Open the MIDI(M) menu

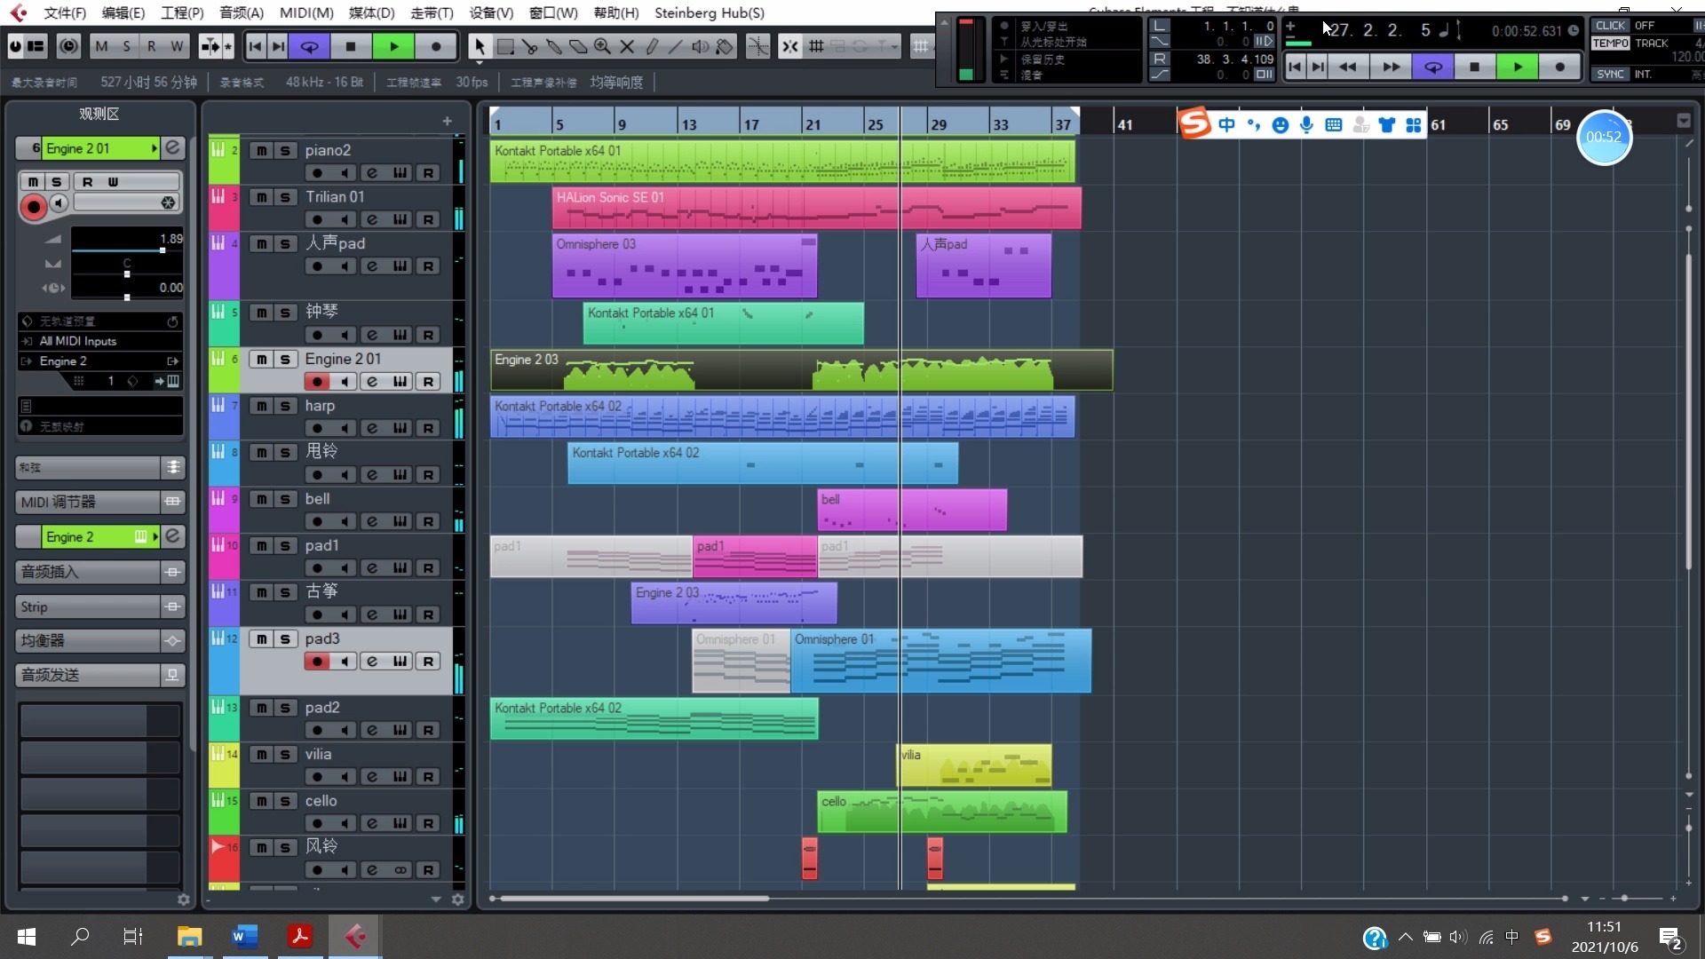pos(306,12)
